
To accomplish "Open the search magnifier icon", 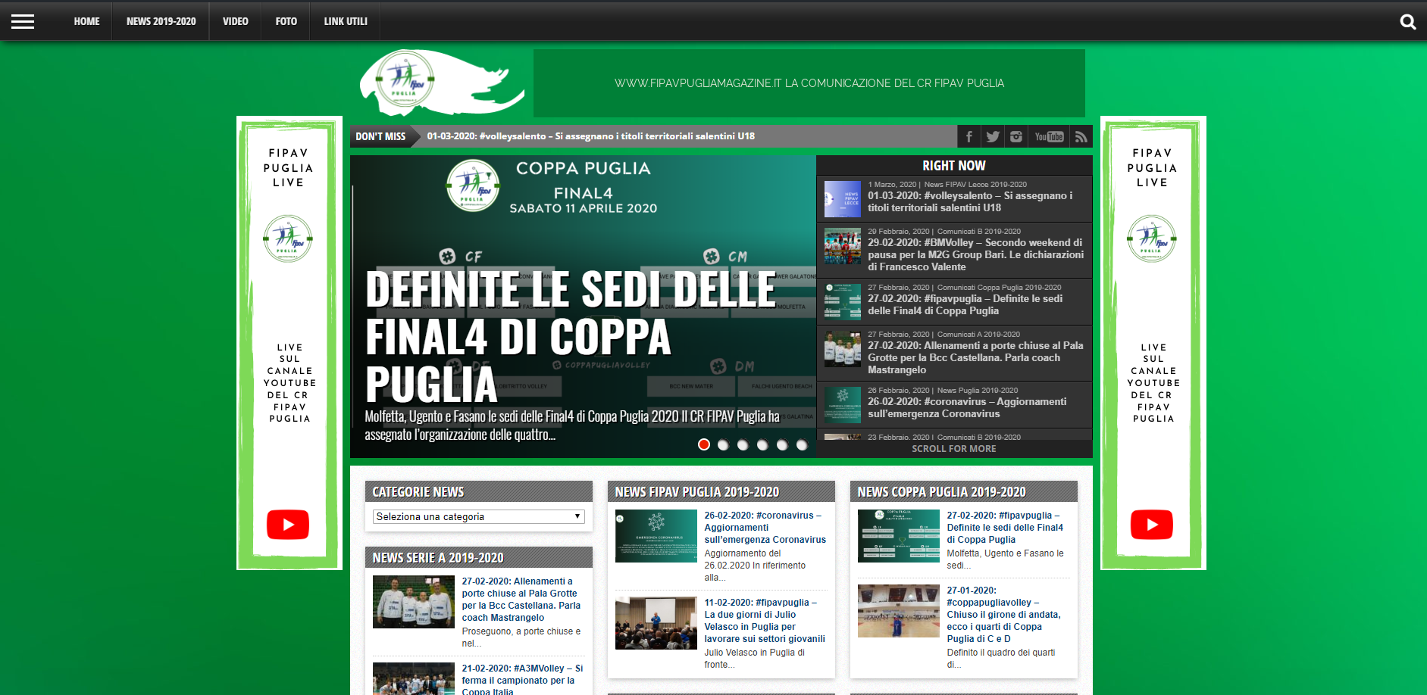I will [x=1407, y=22].
